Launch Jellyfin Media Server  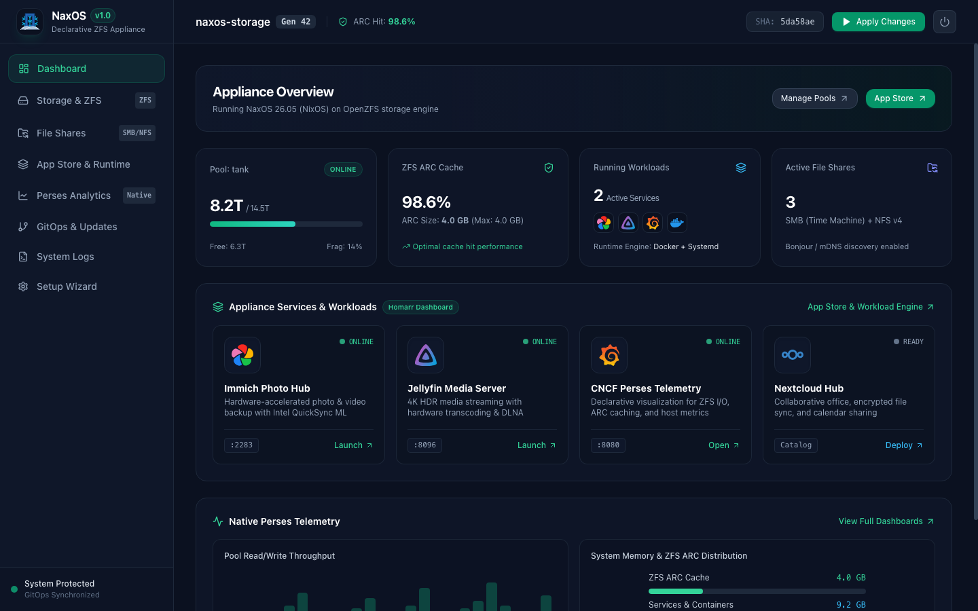click(537, 445)
